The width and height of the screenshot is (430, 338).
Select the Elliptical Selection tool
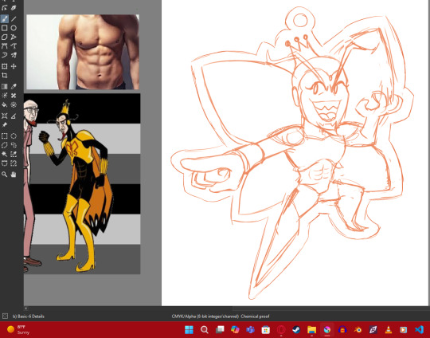pyautogui.click(x=14, y=136)
